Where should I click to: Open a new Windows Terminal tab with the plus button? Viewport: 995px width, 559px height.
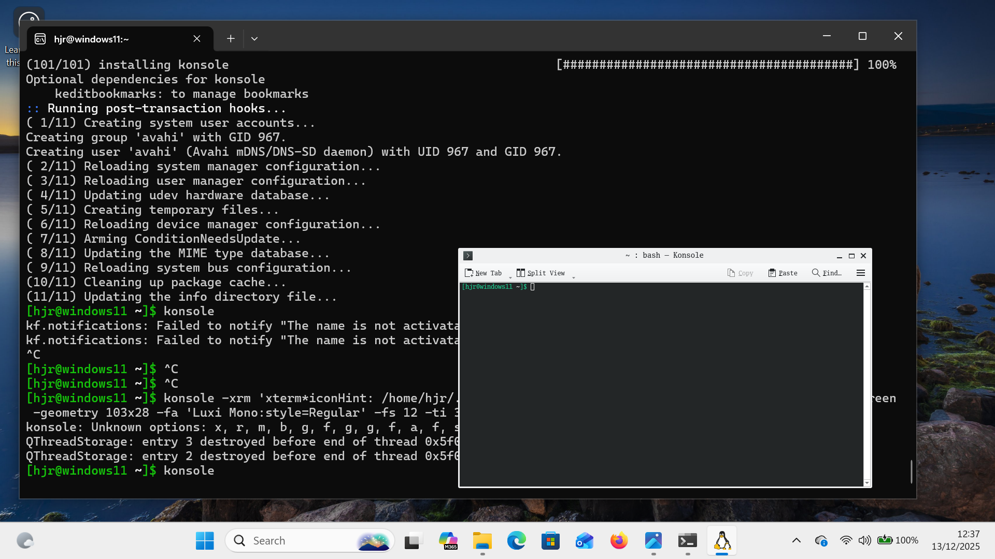pos(230,38)
